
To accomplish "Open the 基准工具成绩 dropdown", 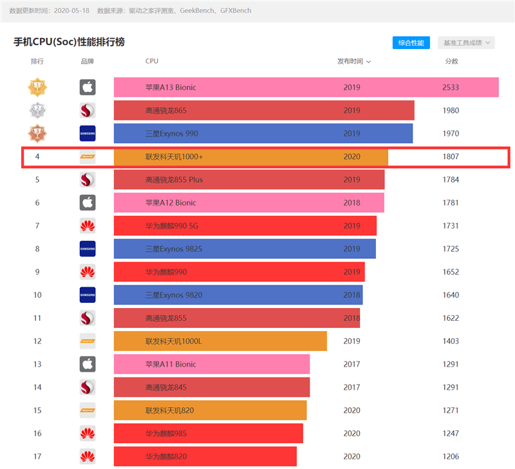I will (x=467, y=43).
